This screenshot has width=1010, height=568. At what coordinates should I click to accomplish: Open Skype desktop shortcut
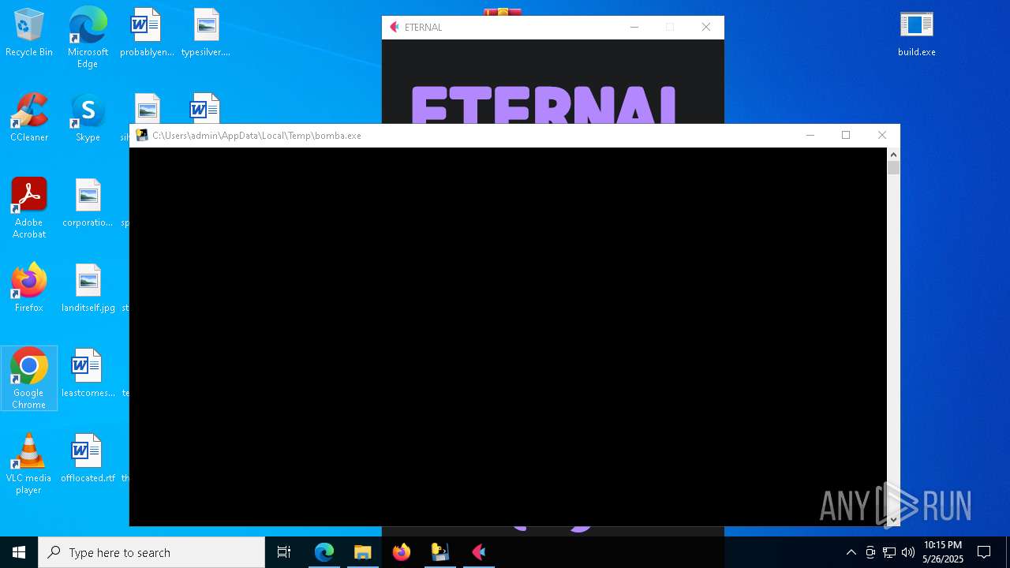click(88, 118)
